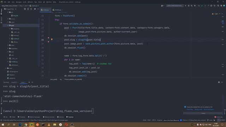226x127 pixels.
Task: Click the editor vertical scrollbar marker strip
Action: coord(223,46)
